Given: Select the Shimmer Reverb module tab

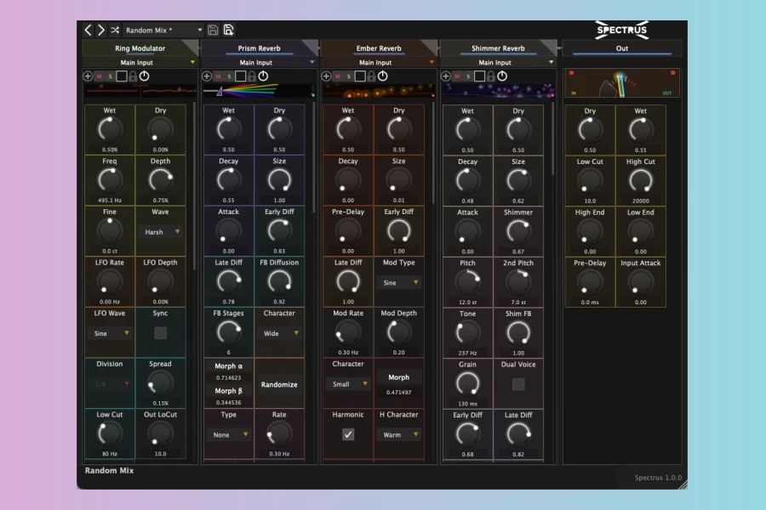Looking at the screenshot, I should [x=498, y=48].
